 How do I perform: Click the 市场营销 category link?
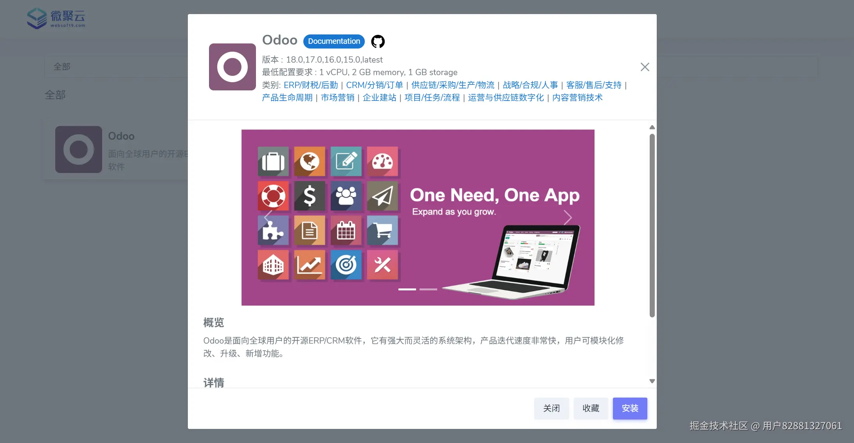pos(337,98)
